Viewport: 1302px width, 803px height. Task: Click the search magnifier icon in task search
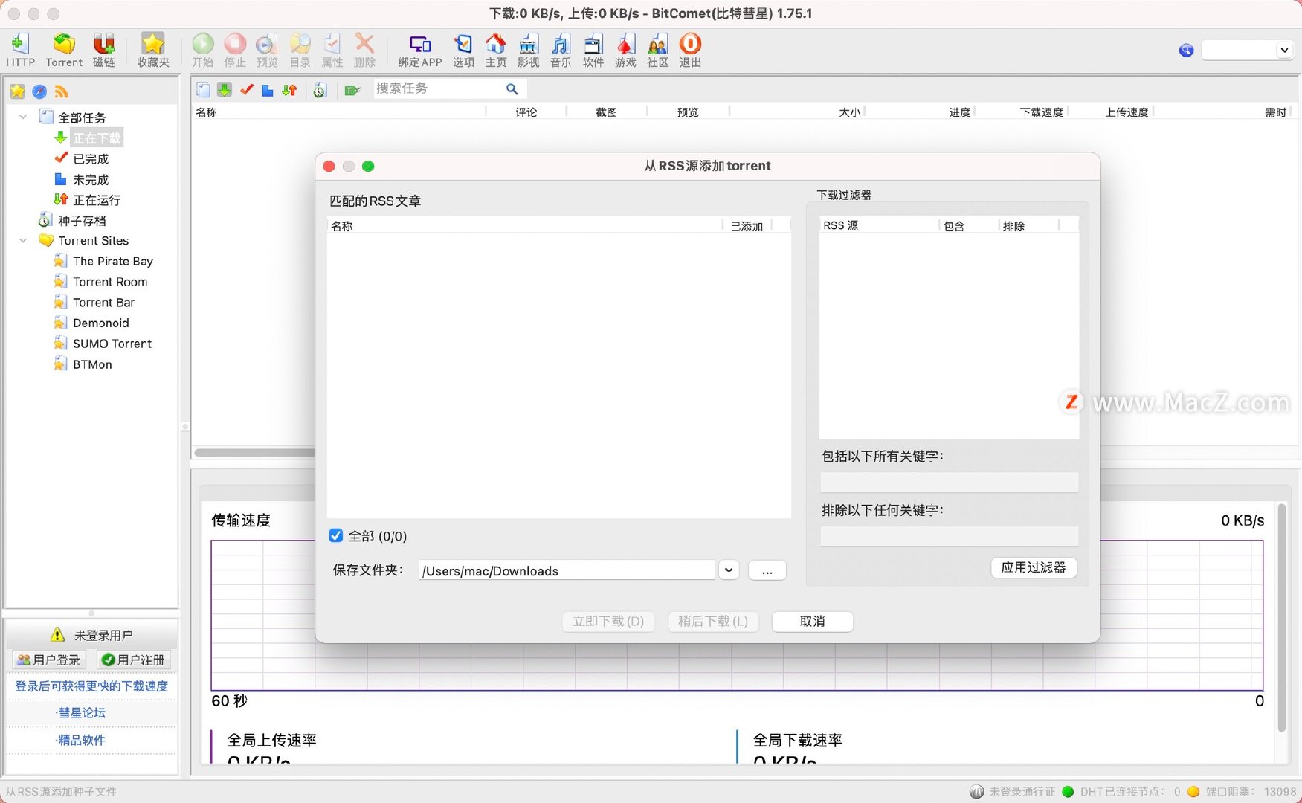(512, 89)
